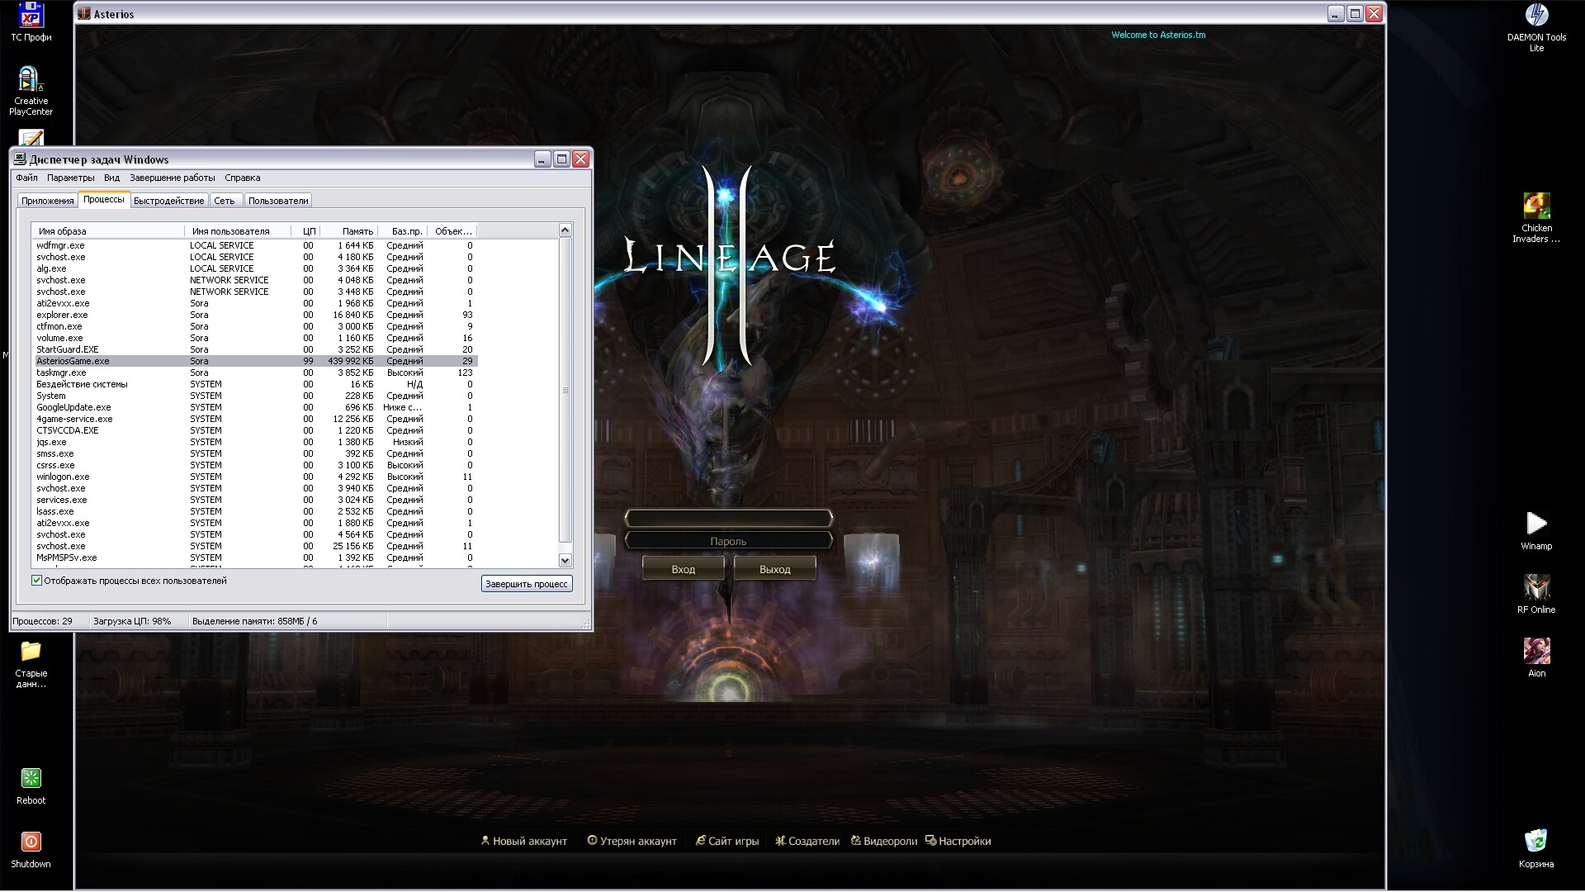This screenshot has height=892, width=1585.
Task: Sort by the Память column header
Action: point(349,231)
